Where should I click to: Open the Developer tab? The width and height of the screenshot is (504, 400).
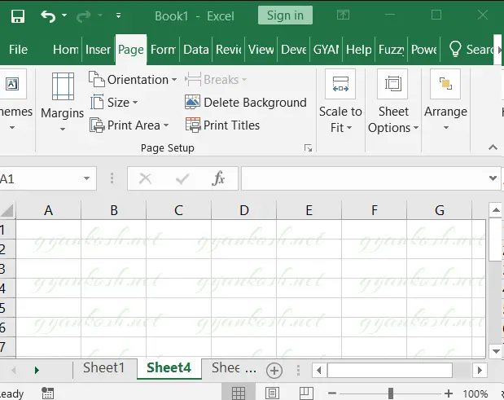point(293,50)
